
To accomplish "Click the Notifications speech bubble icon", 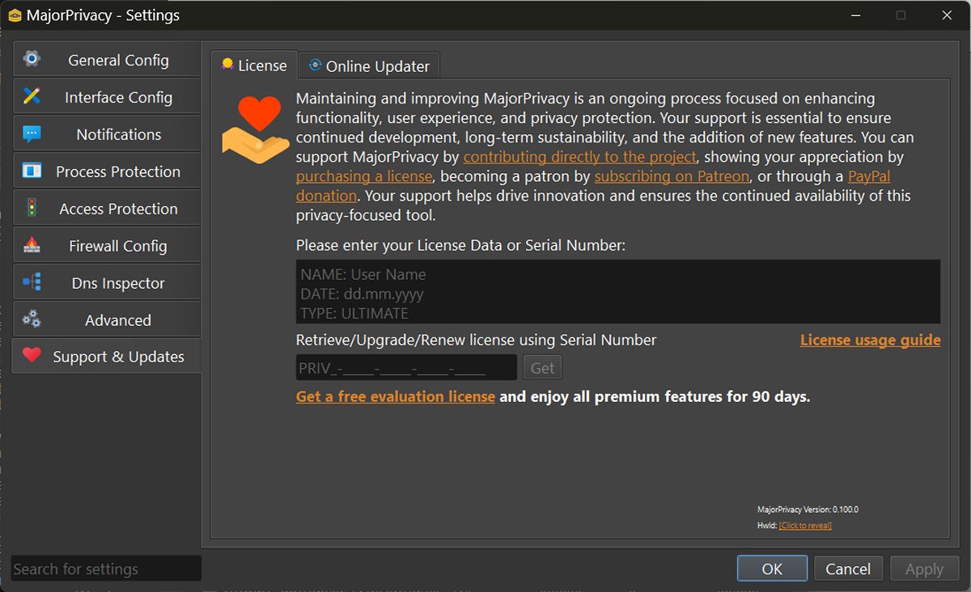I will [32, 133].
